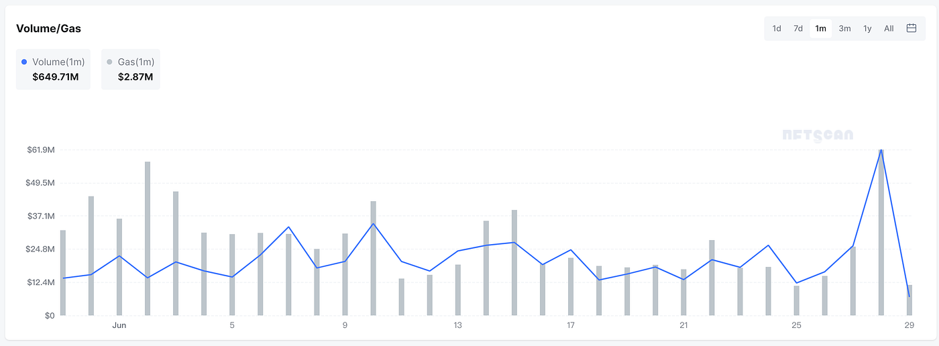Toggle the Gas(1m) legend series
The height and width of the screenshot is (346, 939).
tap(136, 62)
